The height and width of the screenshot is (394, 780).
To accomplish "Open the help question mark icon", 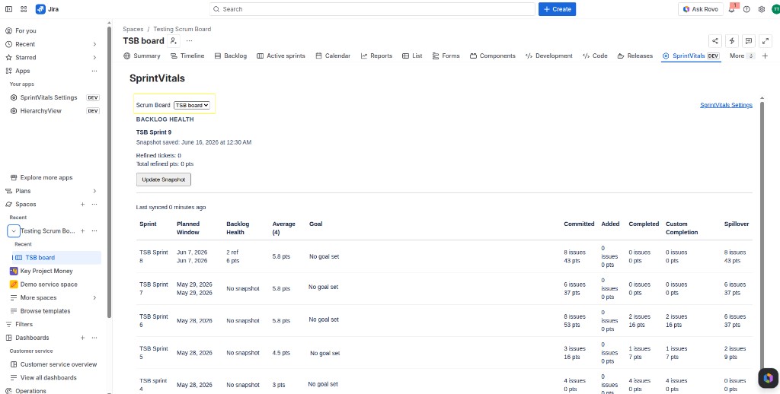I will (x=746, y=9).
